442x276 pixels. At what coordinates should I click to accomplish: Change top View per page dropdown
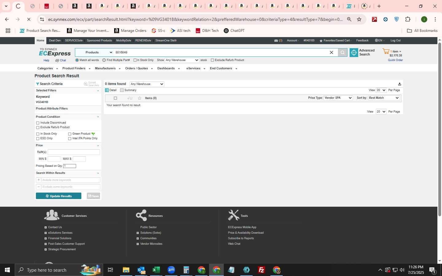click(x=381, y=90)
